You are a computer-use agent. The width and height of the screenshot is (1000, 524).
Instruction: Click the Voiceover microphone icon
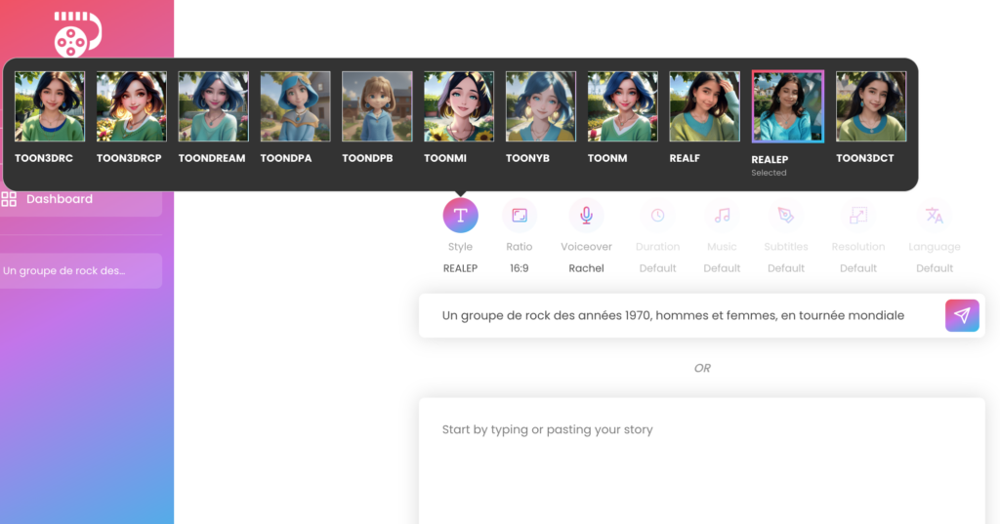coord(586,216)
